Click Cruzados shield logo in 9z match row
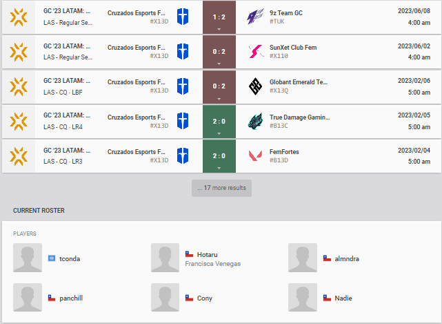This screenshot has height=324, width=442. pyautogui.click(x=183, y=17)
